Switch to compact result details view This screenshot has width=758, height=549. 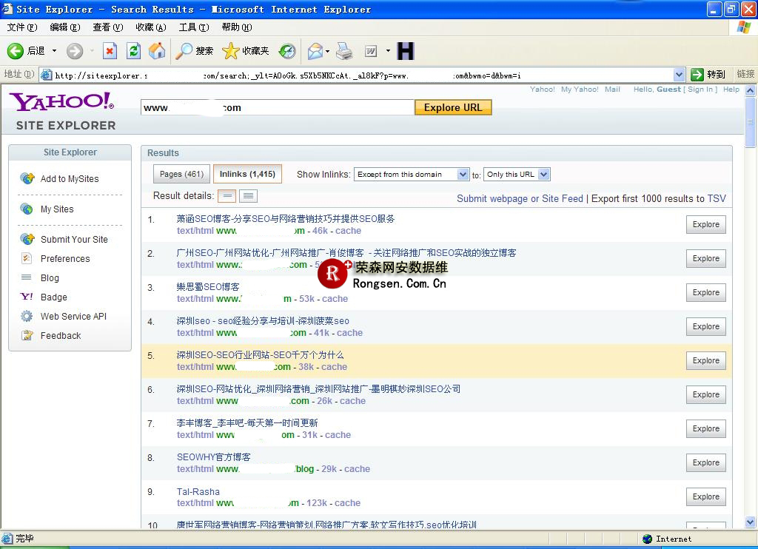coord(227,196)
